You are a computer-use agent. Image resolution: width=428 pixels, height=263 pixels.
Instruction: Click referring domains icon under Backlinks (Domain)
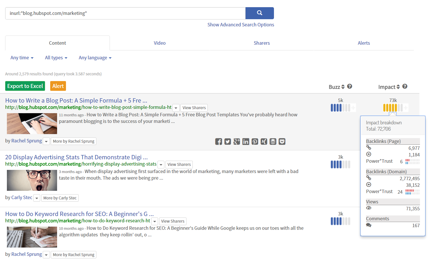[369, 185]
